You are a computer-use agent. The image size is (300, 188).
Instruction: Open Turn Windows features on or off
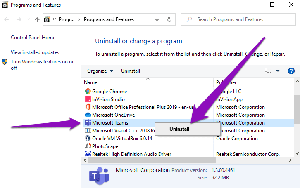point(42,65)
